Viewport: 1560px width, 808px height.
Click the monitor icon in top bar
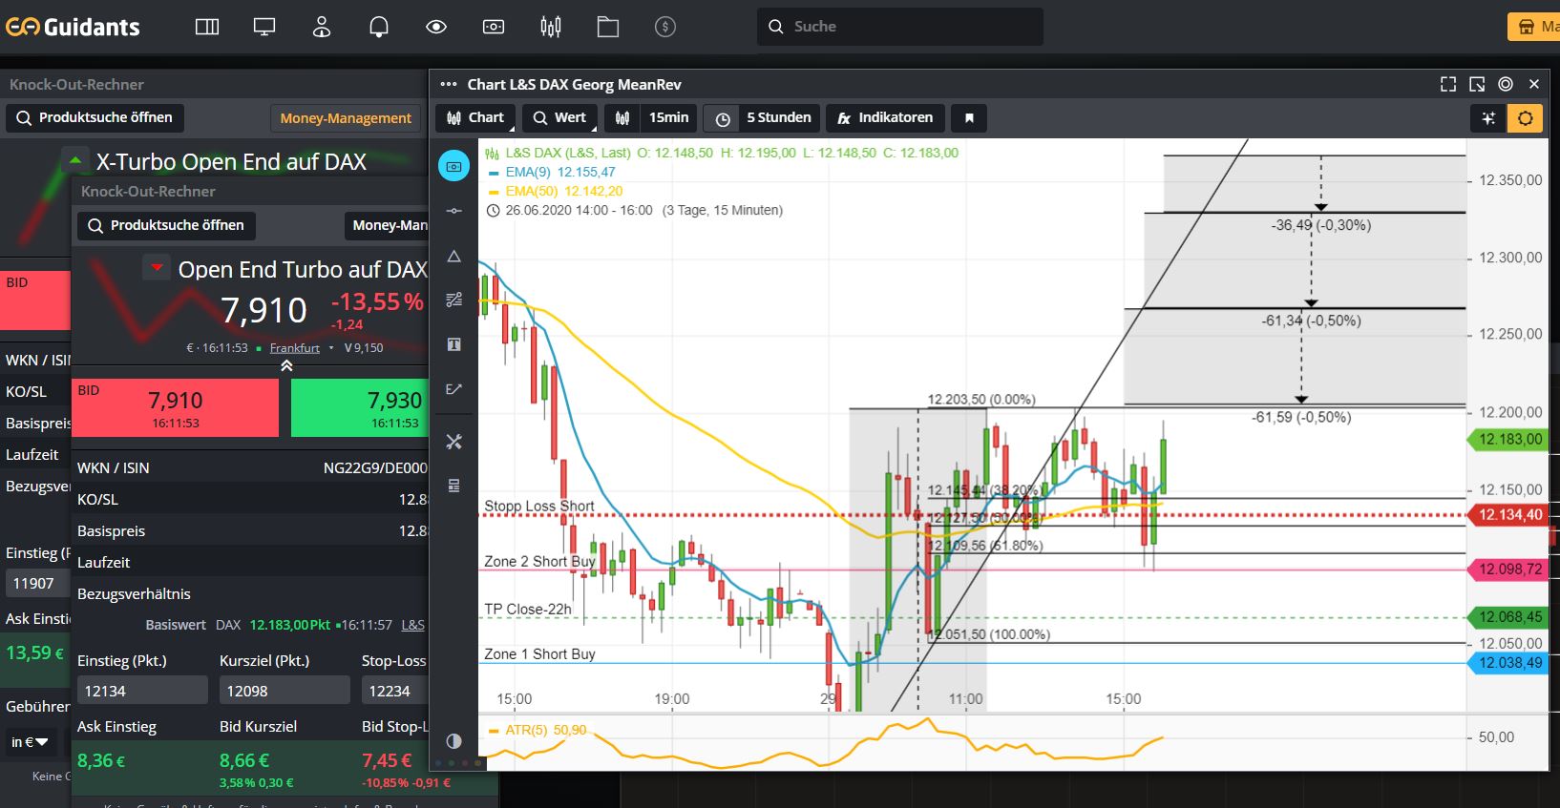(x=264, y=27)
